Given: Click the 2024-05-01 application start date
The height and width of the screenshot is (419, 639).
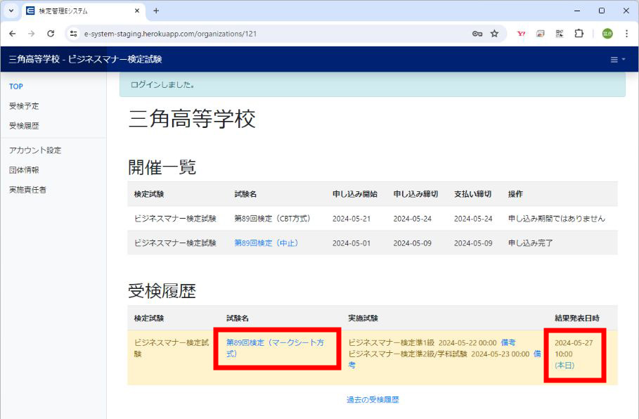Looking at the screenshot, I should [x=351, y=243].
